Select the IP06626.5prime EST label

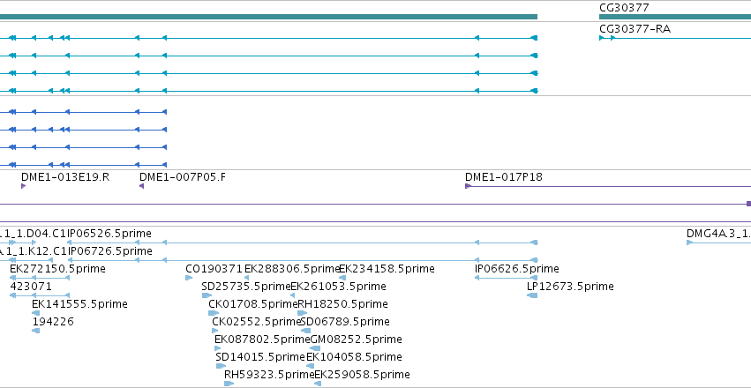(517, 269)
